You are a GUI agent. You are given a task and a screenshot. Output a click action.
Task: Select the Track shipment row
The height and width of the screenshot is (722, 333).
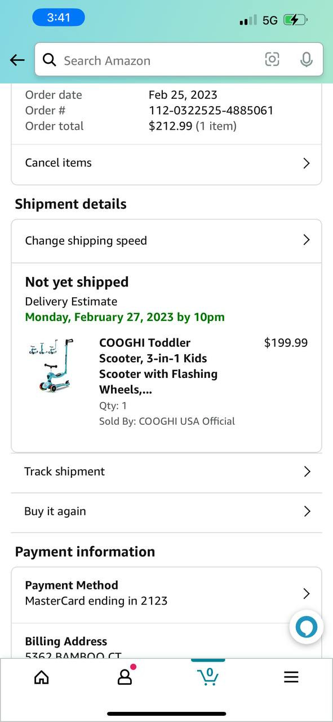pos(167,472)
